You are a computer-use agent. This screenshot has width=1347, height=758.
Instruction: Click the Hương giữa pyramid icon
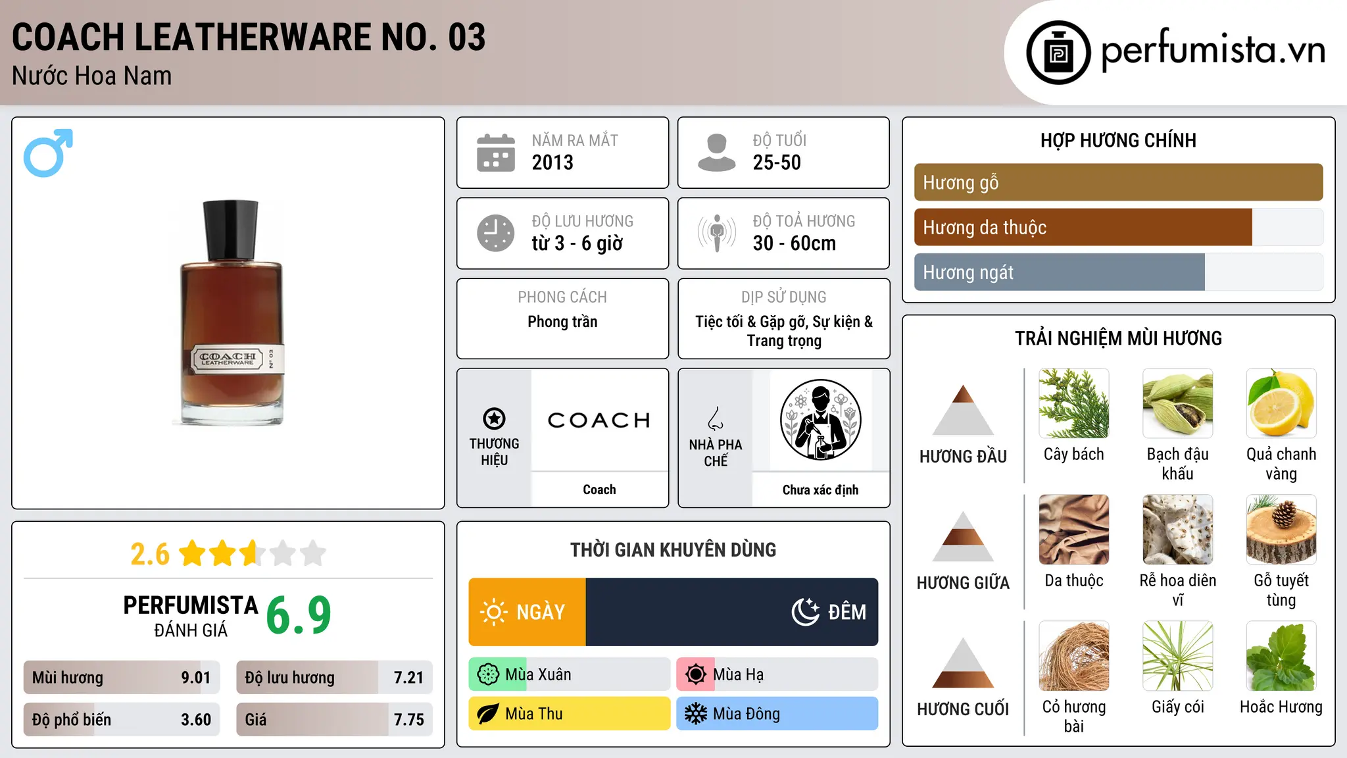(963, 536)
